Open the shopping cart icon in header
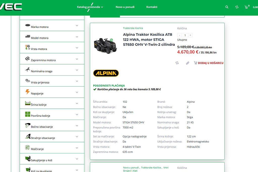The height and width of the screenshot is (172, 258). click(246, 7)
